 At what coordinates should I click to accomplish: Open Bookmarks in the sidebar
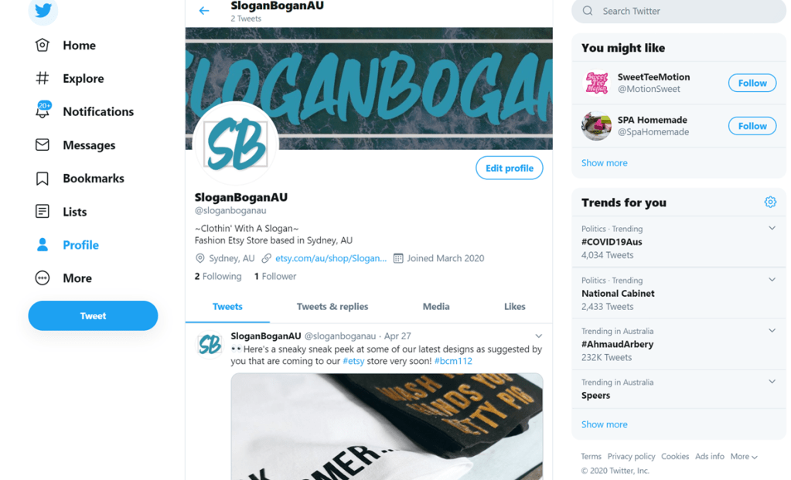[x=80, y=179]
